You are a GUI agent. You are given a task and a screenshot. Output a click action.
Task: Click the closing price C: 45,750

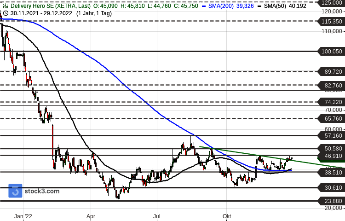186,6
